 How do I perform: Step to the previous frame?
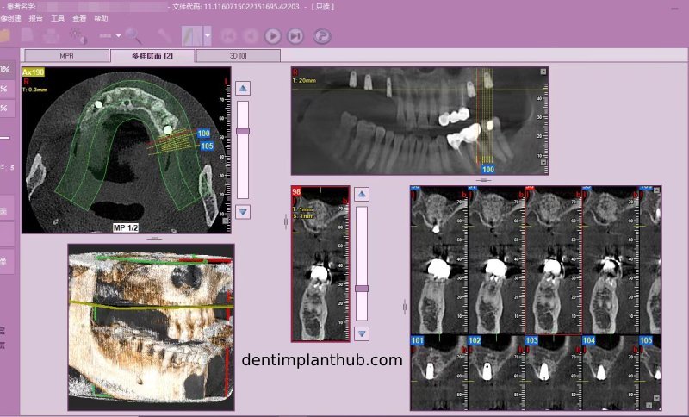pyautogui.click(x=251, y=36)
